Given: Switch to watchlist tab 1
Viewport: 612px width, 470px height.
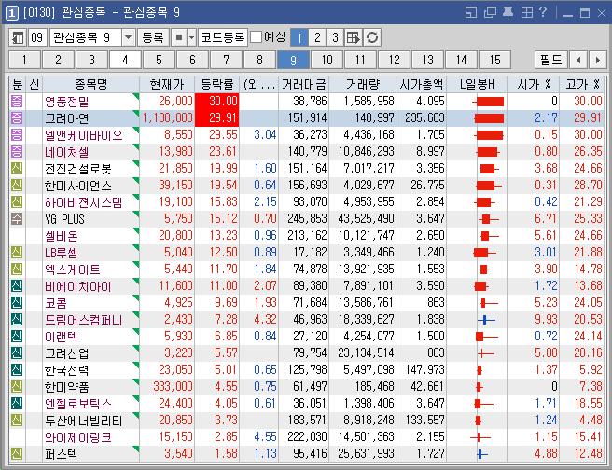Looking at the screenshot, I should 24,60.
